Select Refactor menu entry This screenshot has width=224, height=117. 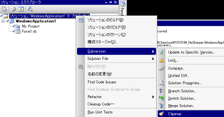coord(116,97)
